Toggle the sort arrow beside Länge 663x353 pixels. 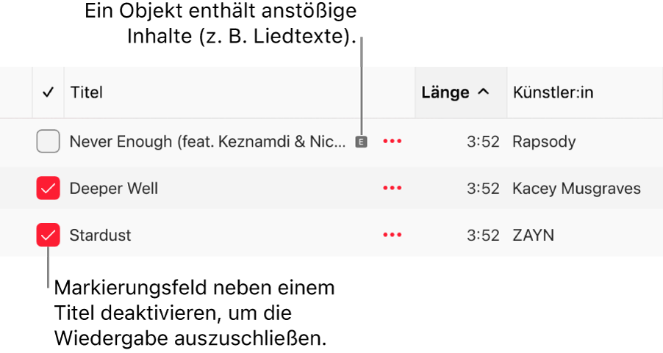[x=484, y=92]
